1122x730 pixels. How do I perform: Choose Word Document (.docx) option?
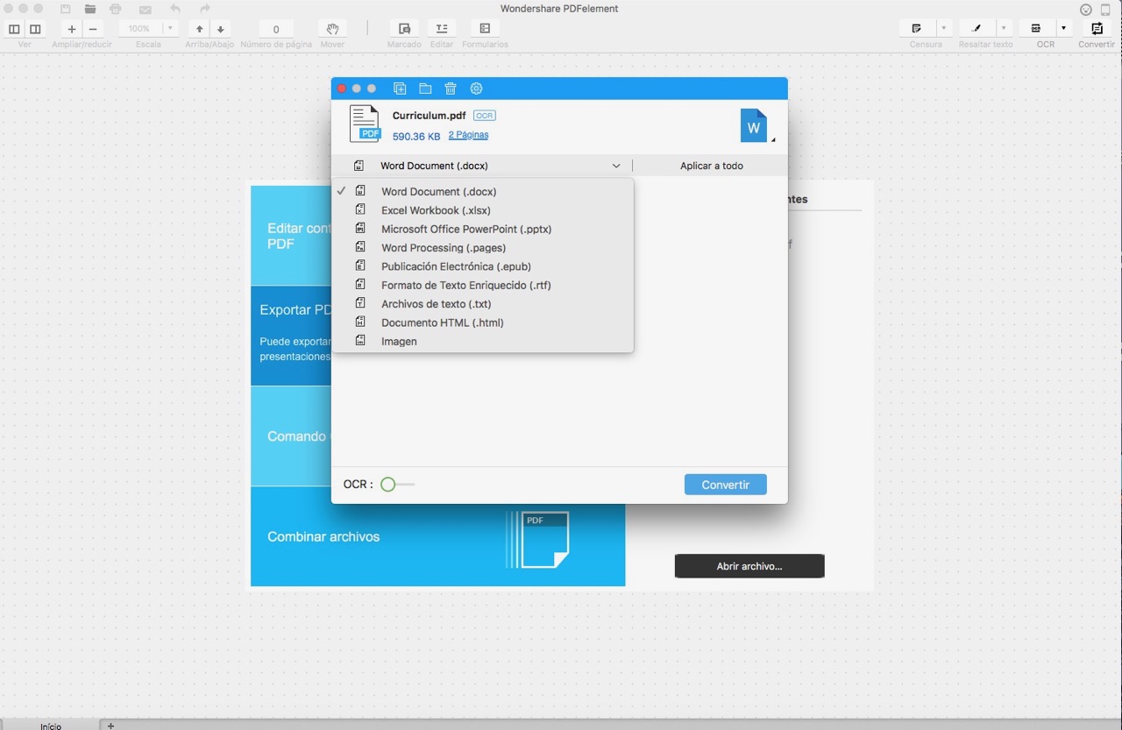(x=482, y=191)
